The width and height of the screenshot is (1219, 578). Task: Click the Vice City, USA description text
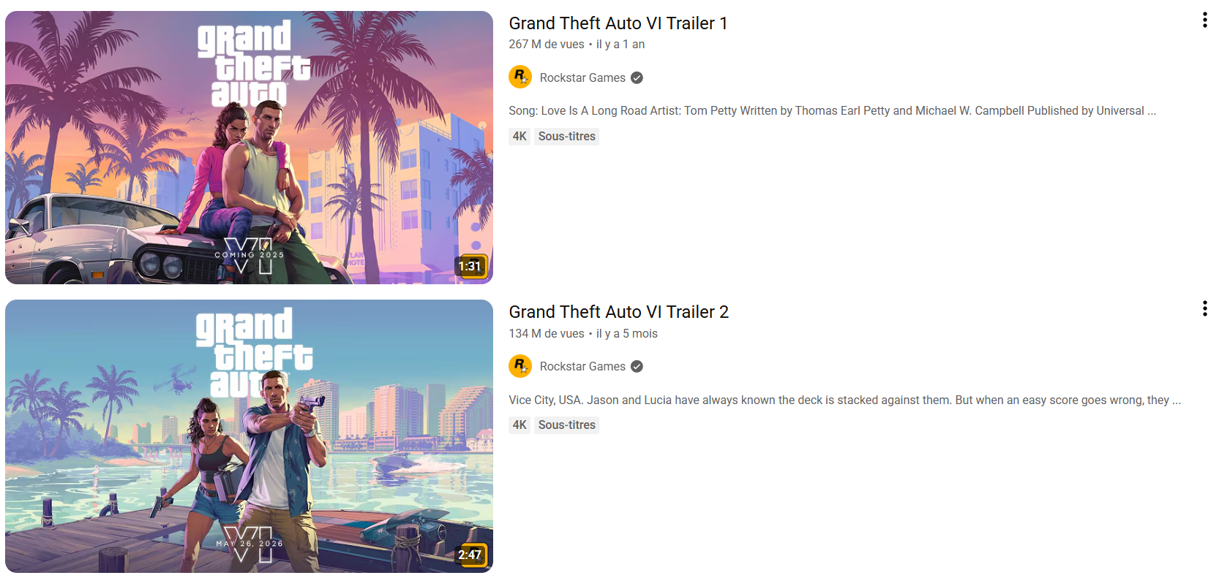(x=844, y=400)
